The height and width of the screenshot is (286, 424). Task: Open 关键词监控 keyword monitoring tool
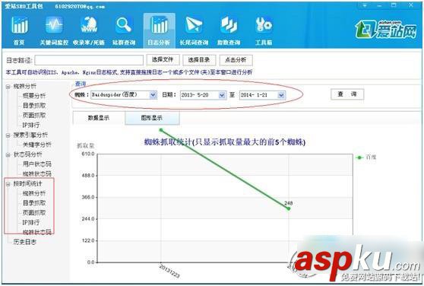point(54,30)
